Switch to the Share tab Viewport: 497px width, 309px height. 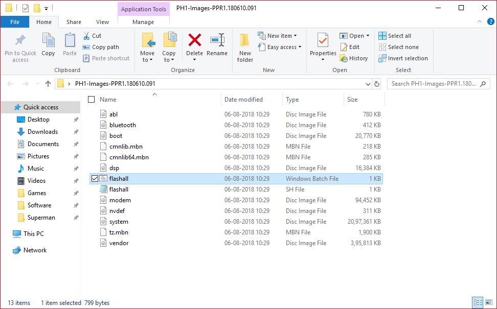(x=74, y=22)
